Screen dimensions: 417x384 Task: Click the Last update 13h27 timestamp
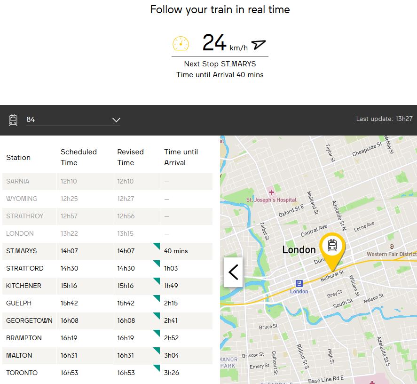point(384,119)
